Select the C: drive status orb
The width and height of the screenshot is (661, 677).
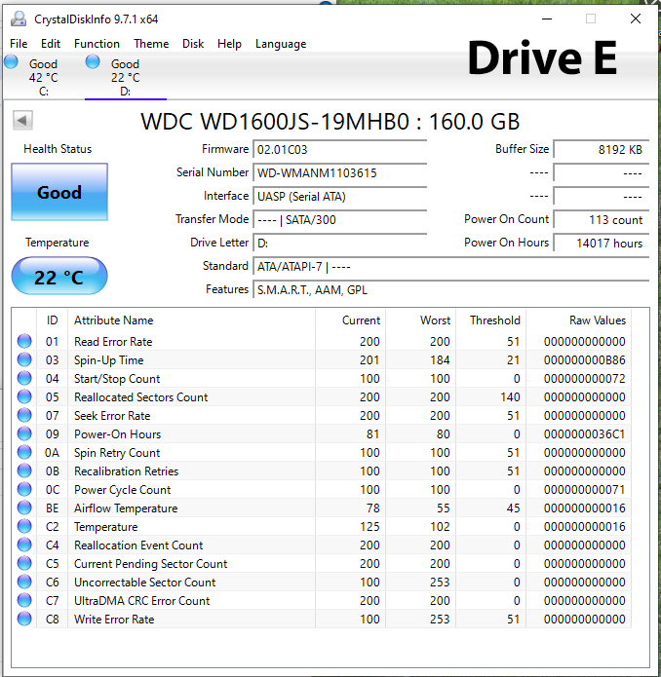pos(12,61)
